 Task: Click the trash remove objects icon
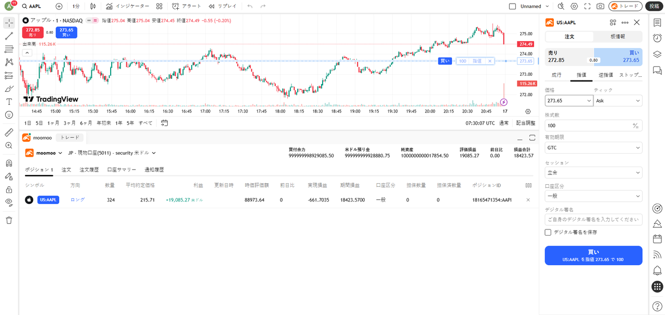click(9, 220)
